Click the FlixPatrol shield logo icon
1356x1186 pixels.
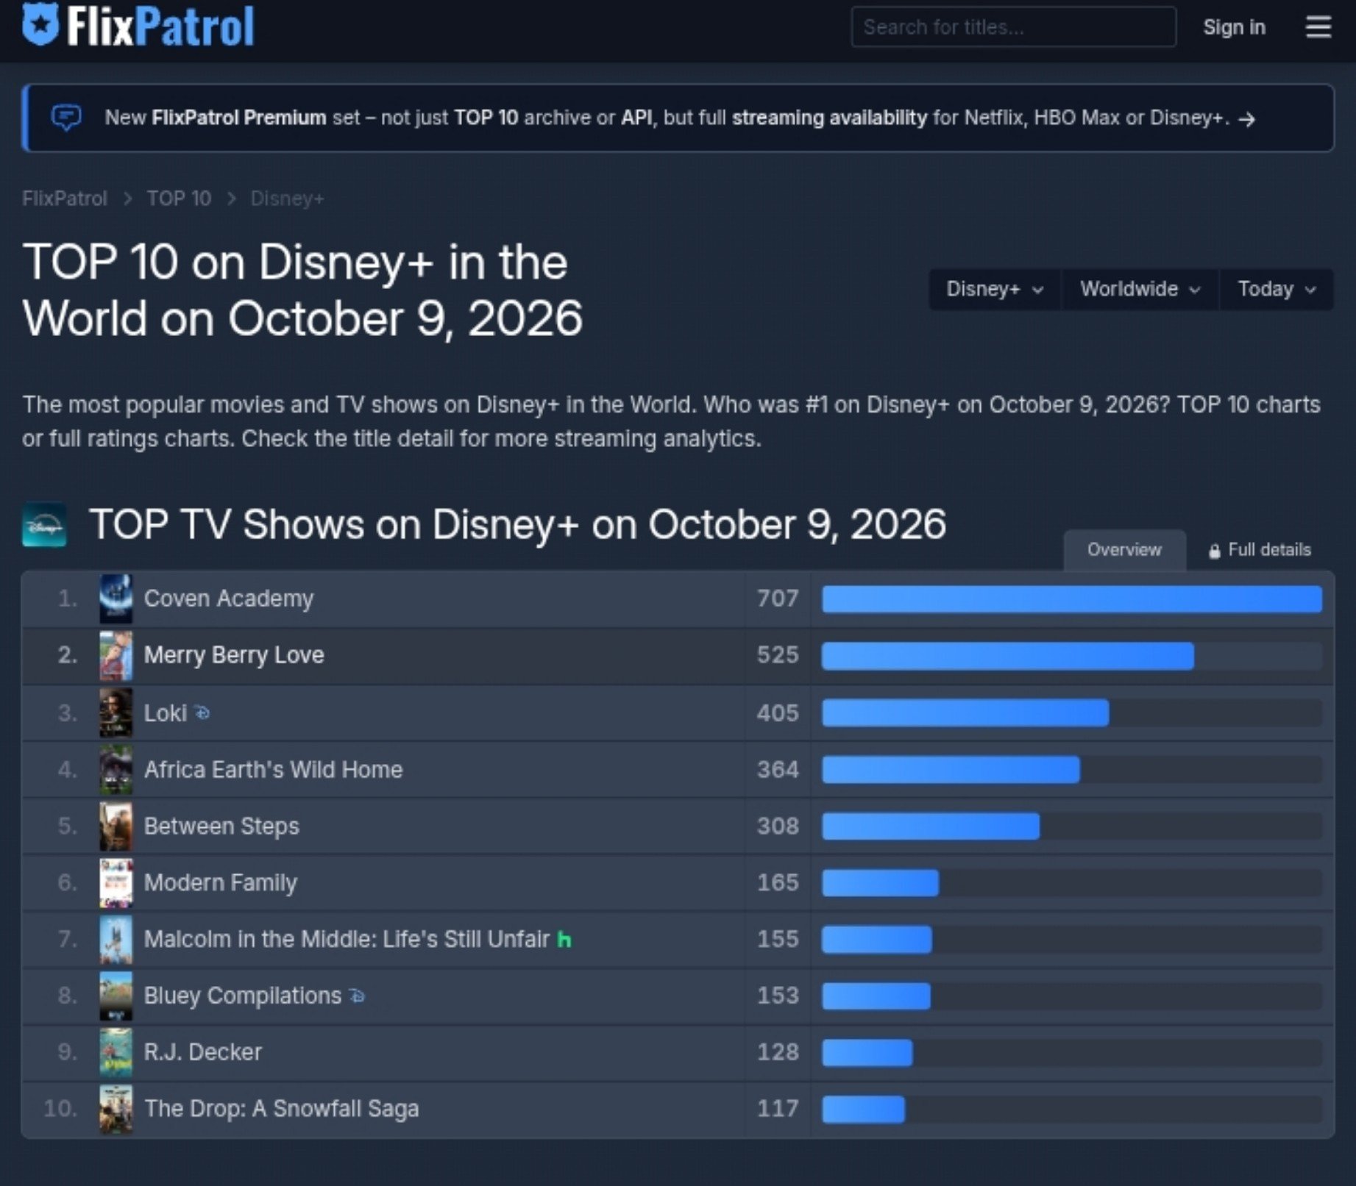pyautogui.click(x=40, y=24)
